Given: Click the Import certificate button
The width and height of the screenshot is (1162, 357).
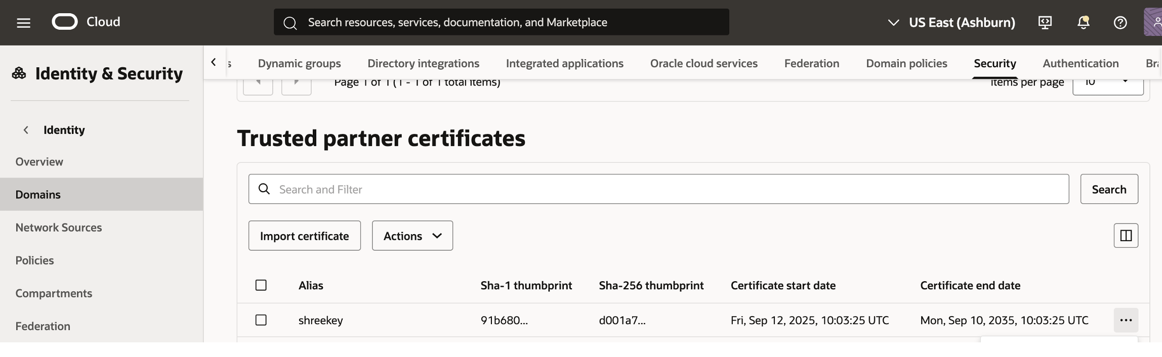Looking at the screenshot, I should click(305, 236).
